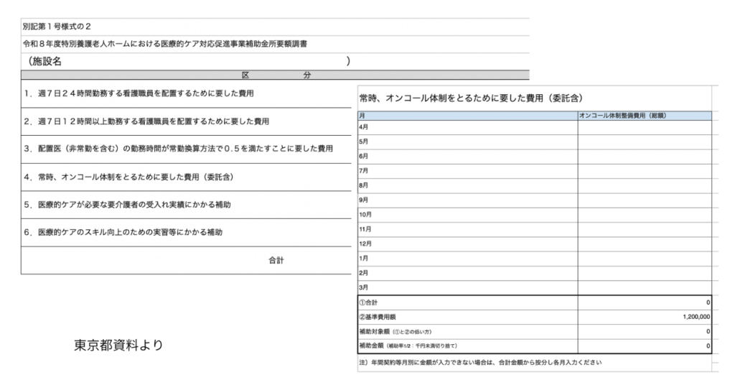The image size is (735, 385).
Task: Click the cost input cell for 7月
Action: [x=645, y=171]
